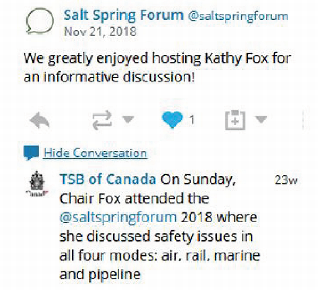
Task: Click the Salt Spring Forum speech bubble avatar
Action: pyautogui.click(x=40, y=21)
